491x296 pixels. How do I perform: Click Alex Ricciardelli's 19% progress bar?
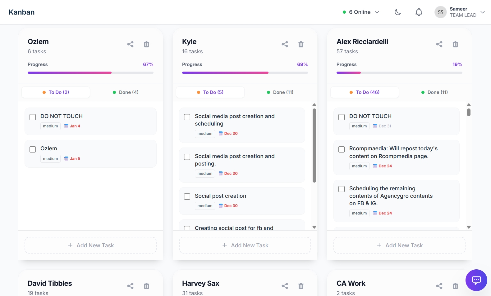399,73
